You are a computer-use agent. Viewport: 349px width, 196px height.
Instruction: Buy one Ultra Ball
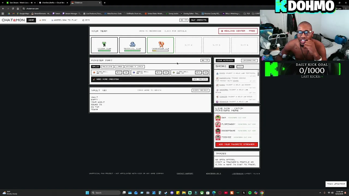[x=198, y=72]
